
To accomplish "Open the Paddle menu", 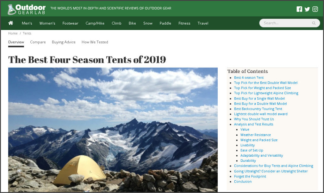I will coord(165,23).
